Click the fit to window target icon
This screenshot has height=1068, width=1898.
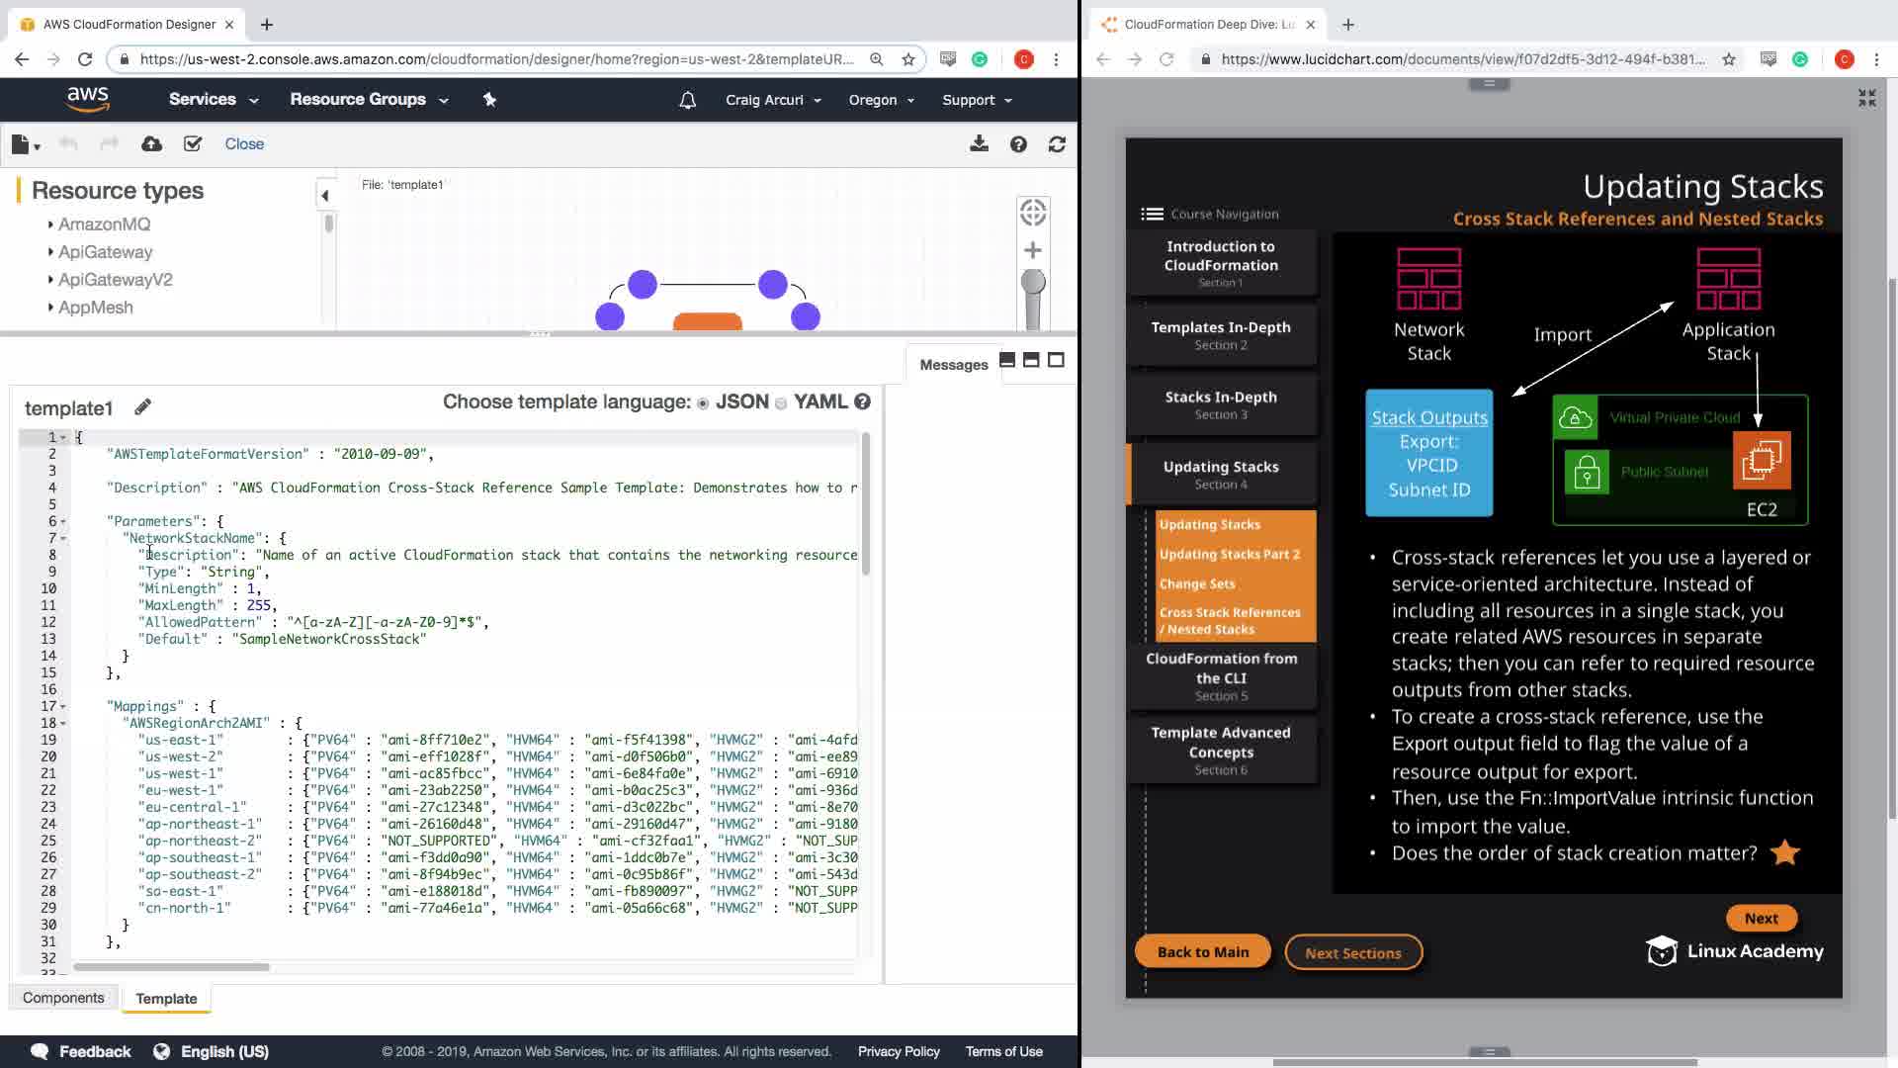pos(1032,213)
